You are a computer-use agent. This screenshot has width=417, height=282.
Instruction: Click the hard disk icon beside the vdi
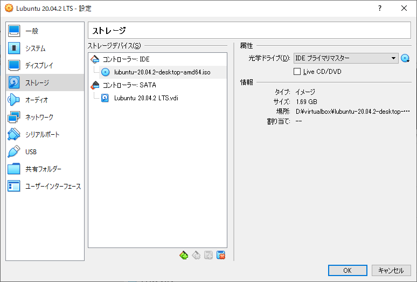(105, 98)
